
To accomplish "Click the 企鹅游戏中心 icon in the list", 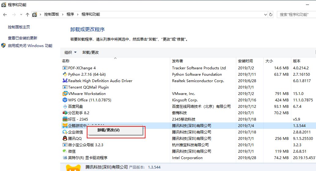I will click(65, 126).
